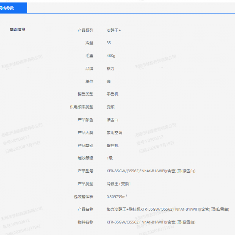Select the 单位 value 套
The width and height of the screenshot is (235, 235).
(x=108, y=81)
